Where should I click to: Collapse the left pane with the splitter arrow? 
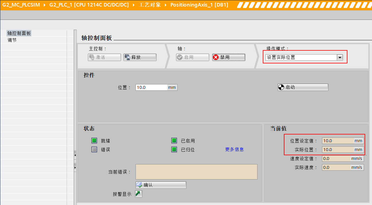(x=75, y=155)
